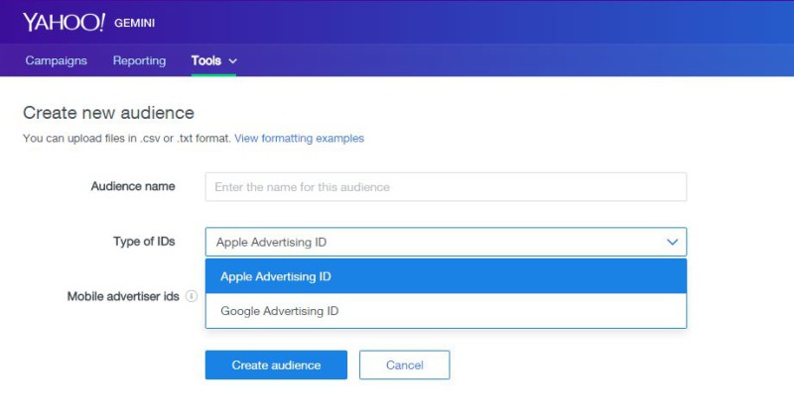Click the Type of IDs label
This screenshot has height=414, width=794.
tap(144, 241)
